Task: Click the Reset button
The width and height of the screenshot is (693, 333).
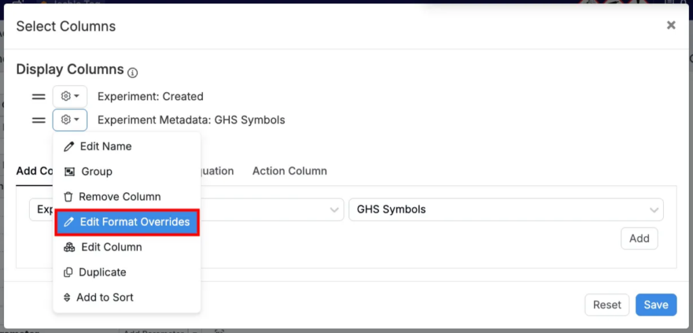Action: (606, 305)
